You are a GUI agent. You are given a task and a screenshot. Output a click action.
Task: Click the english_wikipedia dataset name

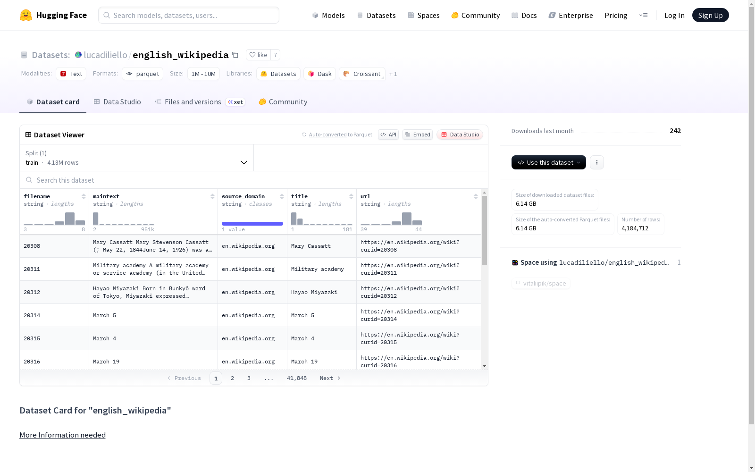pyautogui.click(x=181, y=55)
